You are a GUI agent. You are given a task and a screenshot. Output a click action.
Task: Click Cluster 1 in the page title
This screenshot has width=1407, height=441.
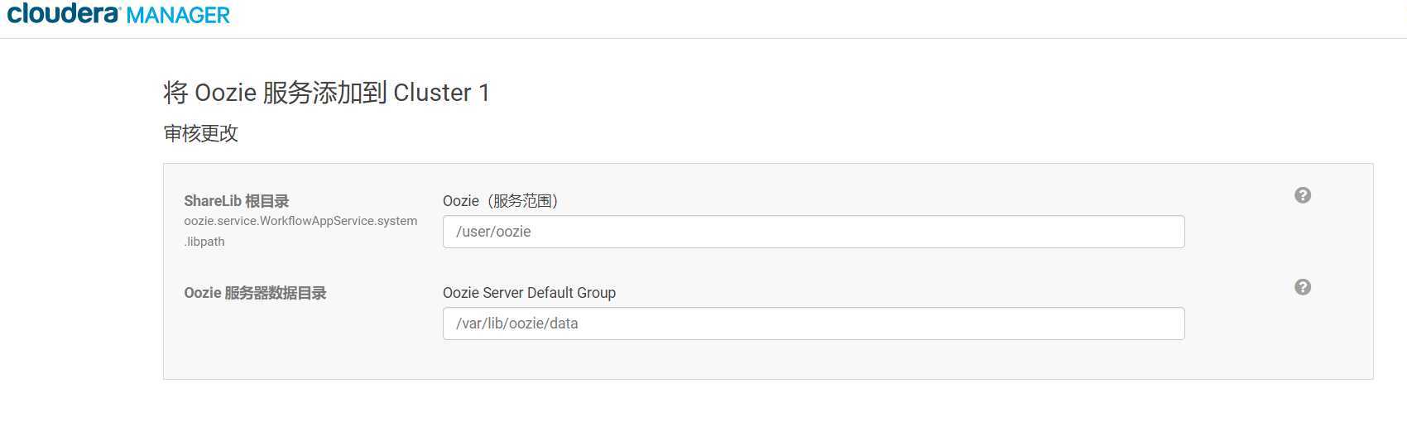coord(441,93)
